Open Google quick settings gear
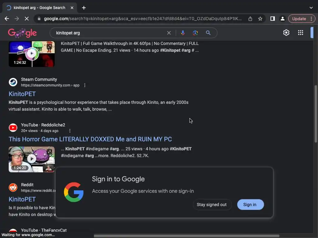The width and height of the screenshot is (318, 238). coord(286,33)
